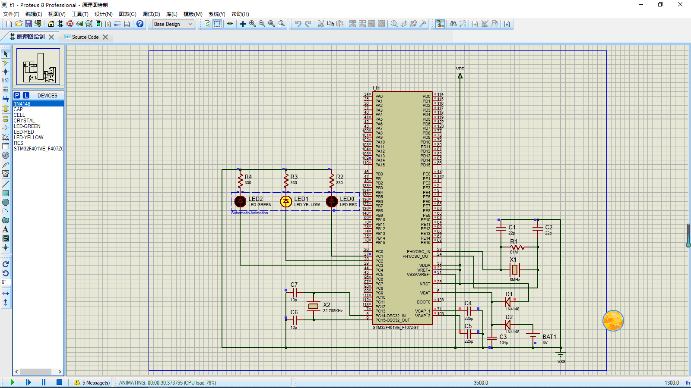Click the L library manager button
691x388 pixels.
point(26,95)
